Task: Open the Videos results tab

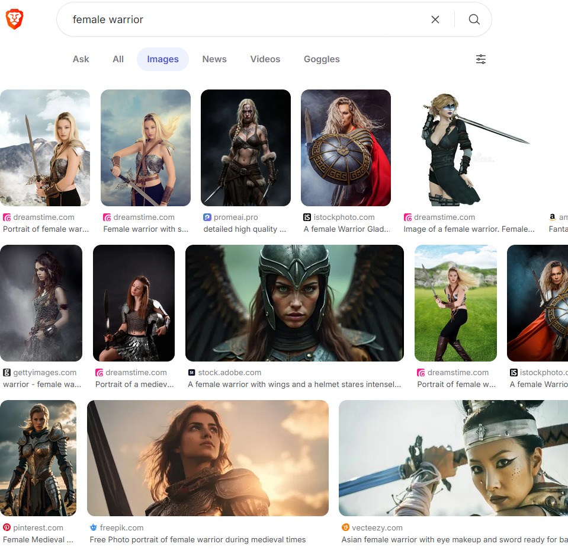Action: click(265, 59)
